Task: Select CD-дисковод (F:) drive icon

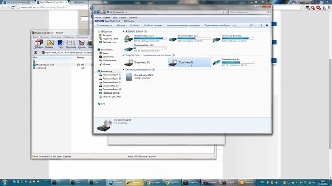Action: click(129, 63)
